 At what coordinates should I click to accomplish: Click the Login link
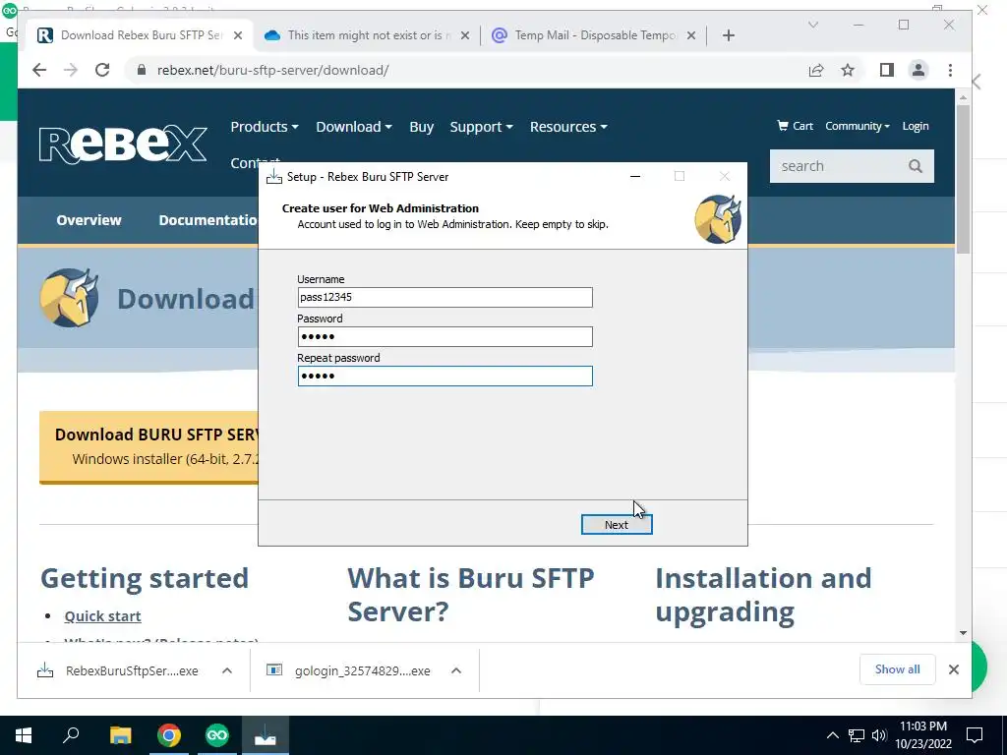coord(916,126)
